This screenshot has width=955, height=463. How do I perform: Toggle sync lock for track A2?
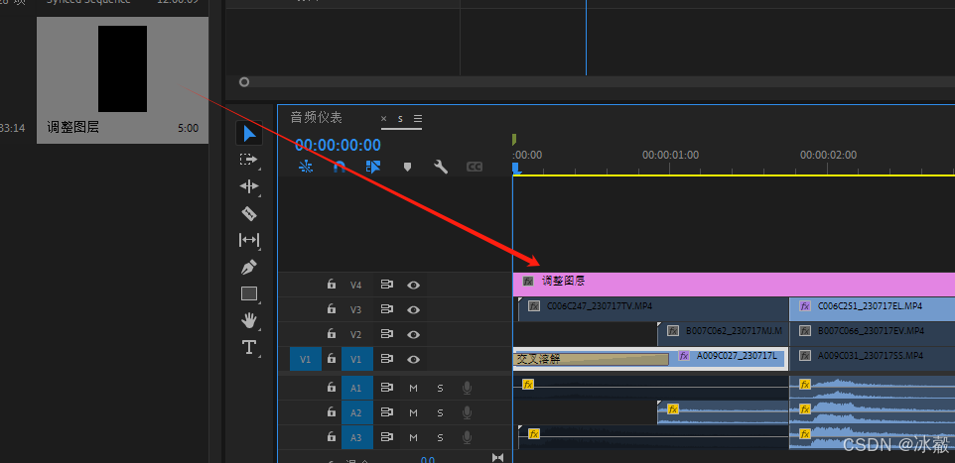tap(387, 412)
